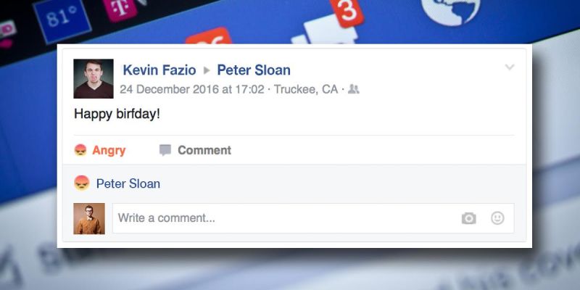The width and height of the screenshot is (580, 290).
Task: Click the commenter's profile thumbnail
Action: pyautogui.click(x=89, y=219)
